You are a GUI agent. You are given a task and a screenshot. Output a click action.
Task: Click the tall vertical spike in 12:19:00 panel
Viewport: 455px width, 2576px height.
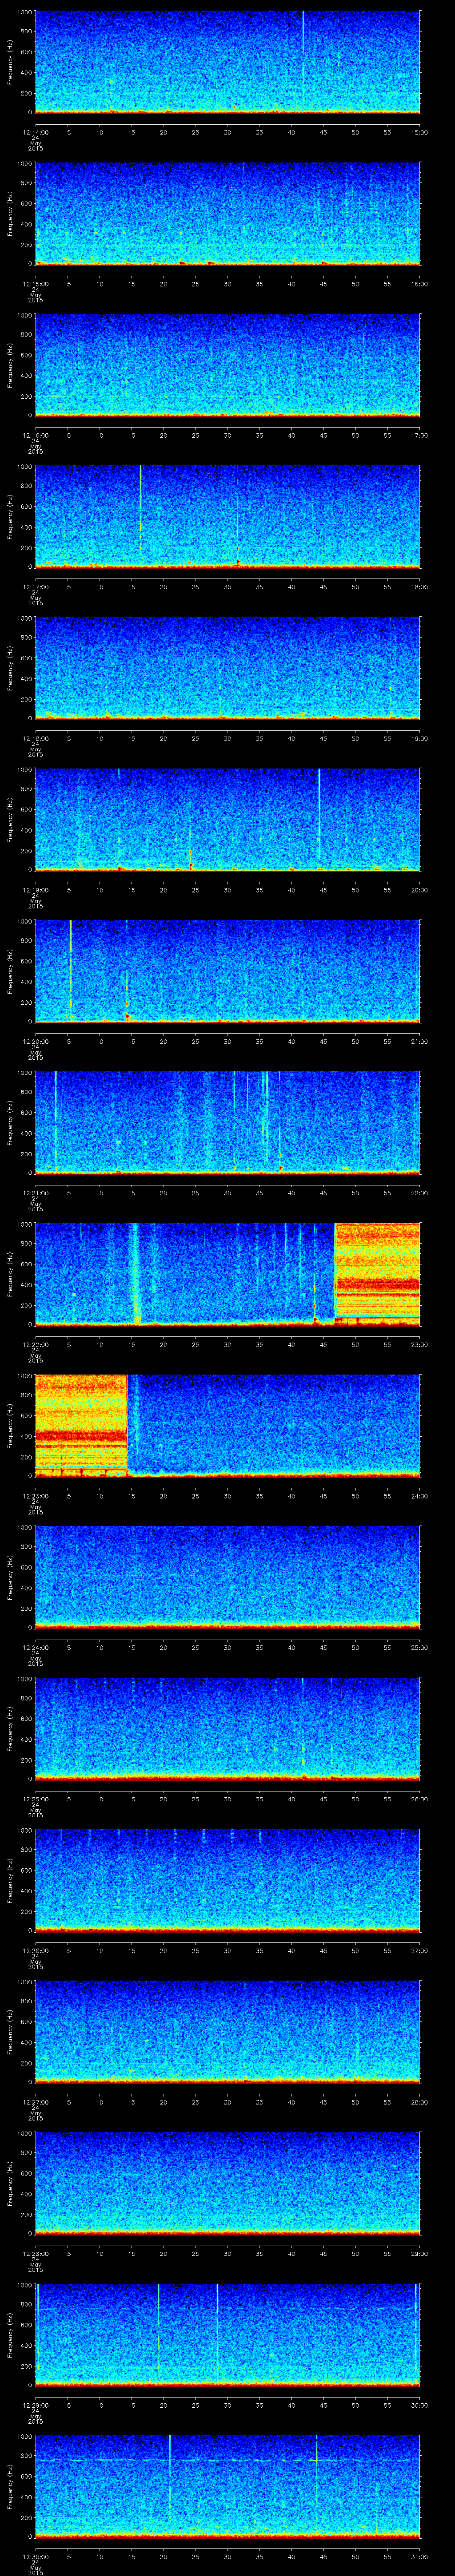(319, 815)
